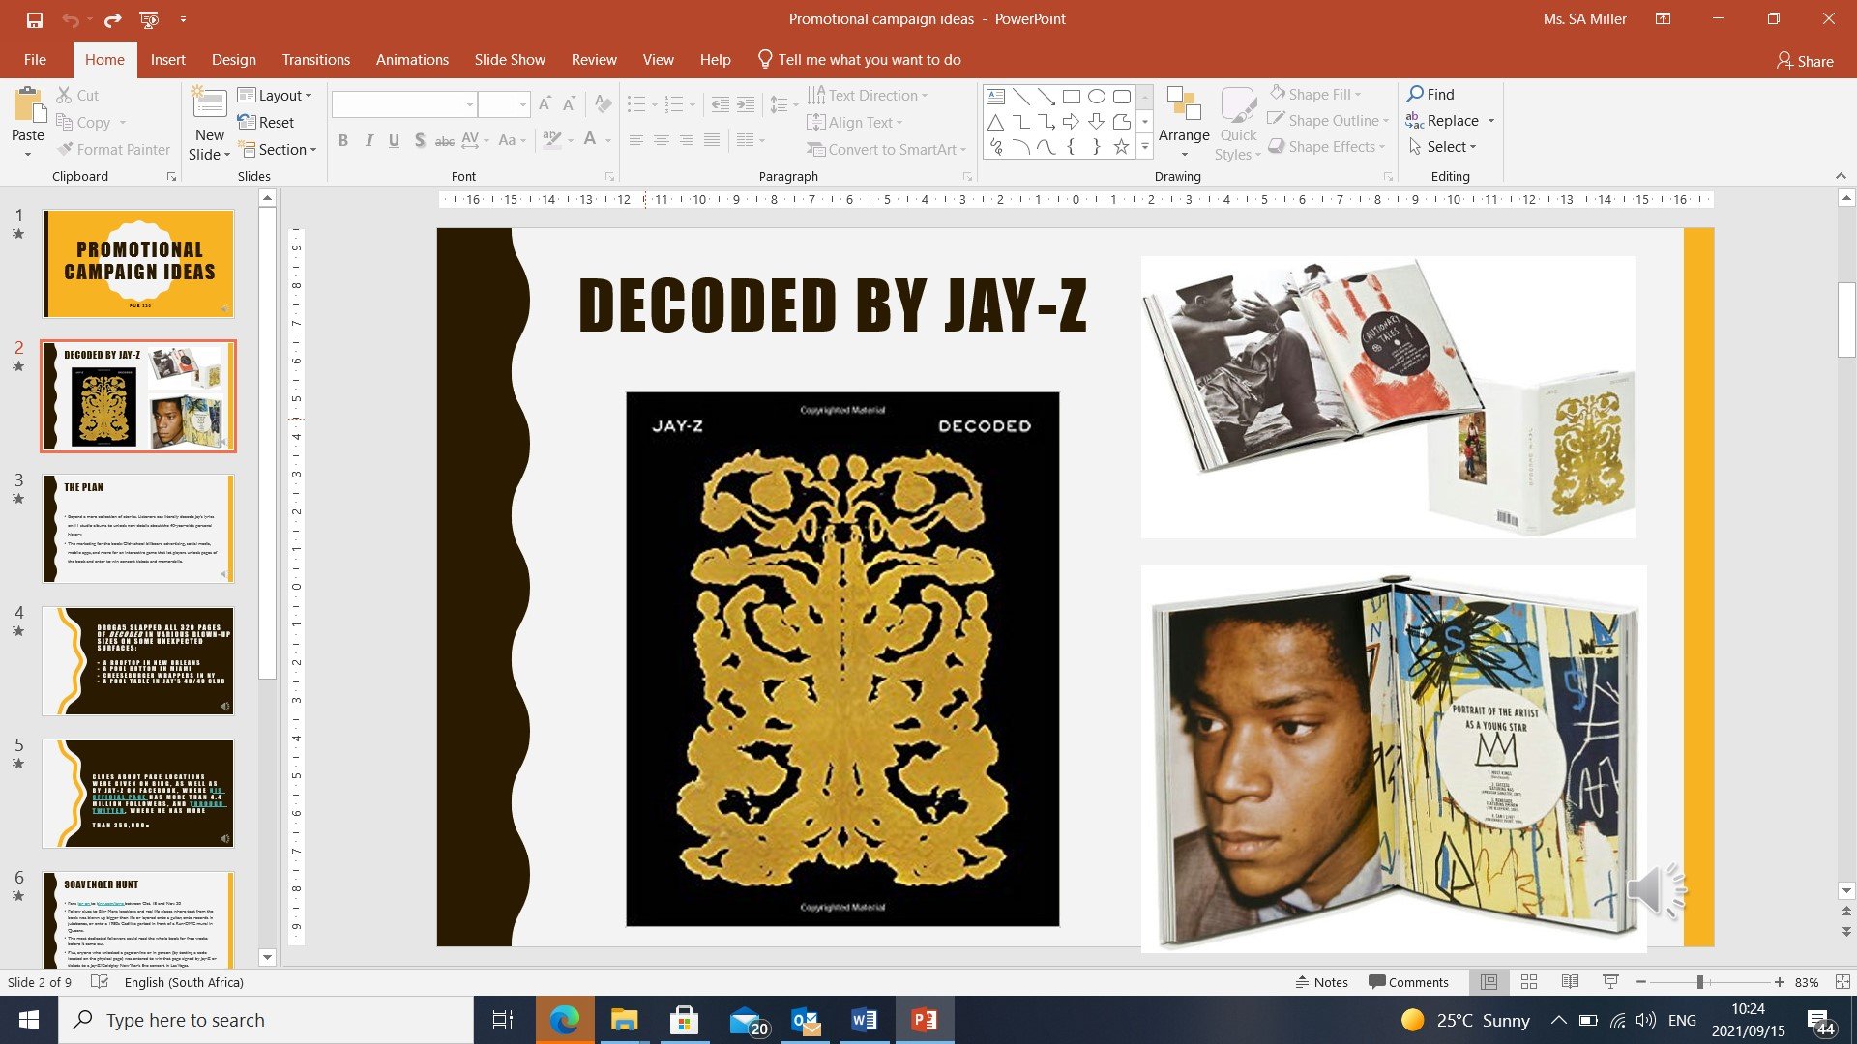
Task: Click the Arrange icon
Action: pyautogui.click(x=1183, y=104)
